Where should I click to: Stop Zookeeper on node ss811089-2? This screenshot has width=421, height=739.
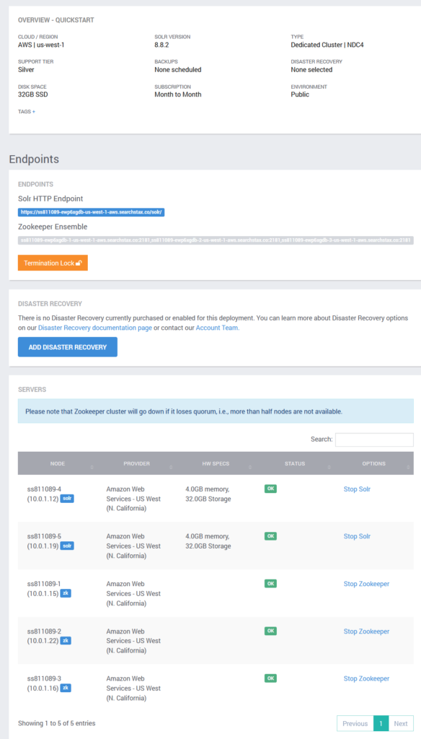click(x=366, y=631)
